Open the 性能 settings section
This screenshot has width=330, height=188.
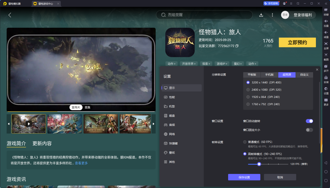pos(172,97)
